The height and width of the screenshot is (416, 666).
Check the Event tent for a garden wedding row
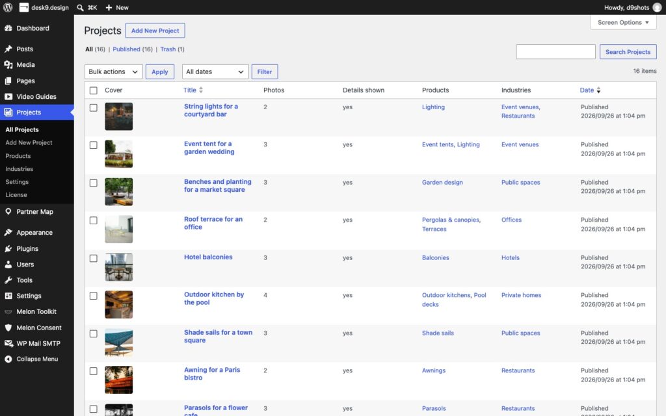[94, 145]
